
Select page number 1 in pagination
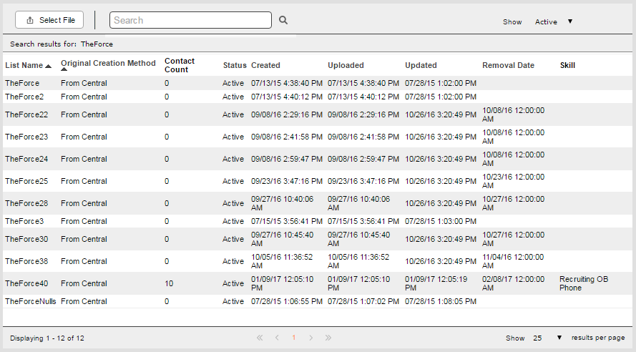click(x=293, y=338)
